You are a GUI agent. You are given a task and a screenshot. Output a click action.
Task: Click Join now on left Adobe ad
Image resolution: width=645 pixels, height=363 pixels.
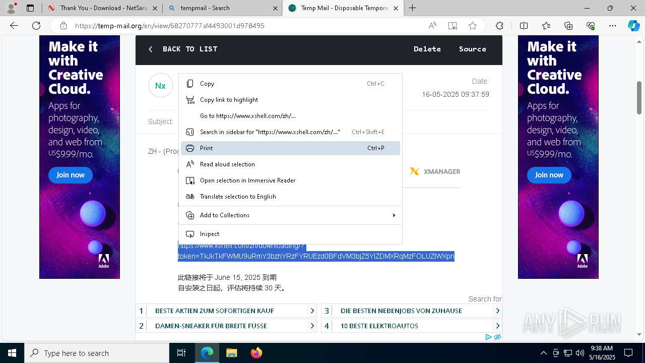[71, 175]
